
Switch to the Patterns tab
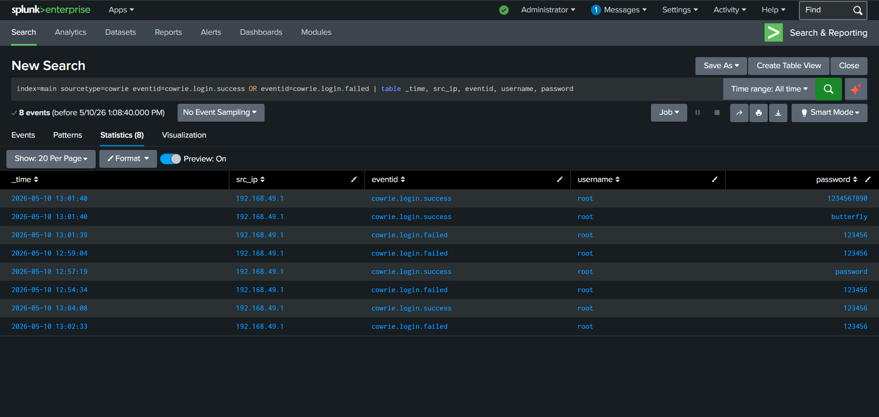point(68,135)
